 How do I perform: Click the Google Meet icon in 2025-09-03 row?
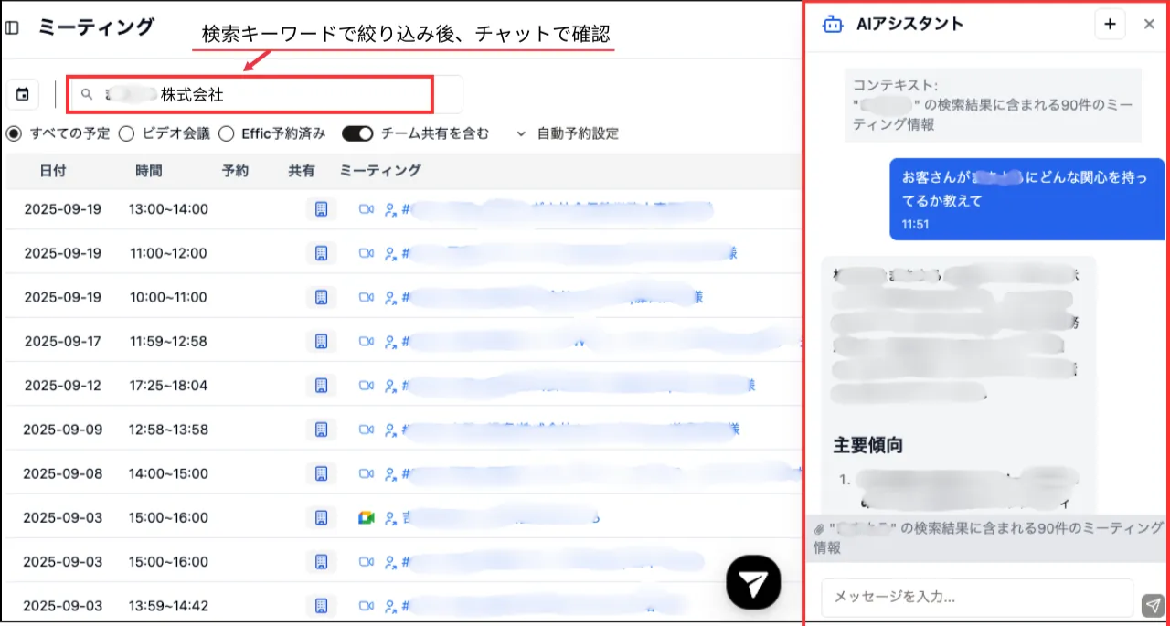[367, 518]
